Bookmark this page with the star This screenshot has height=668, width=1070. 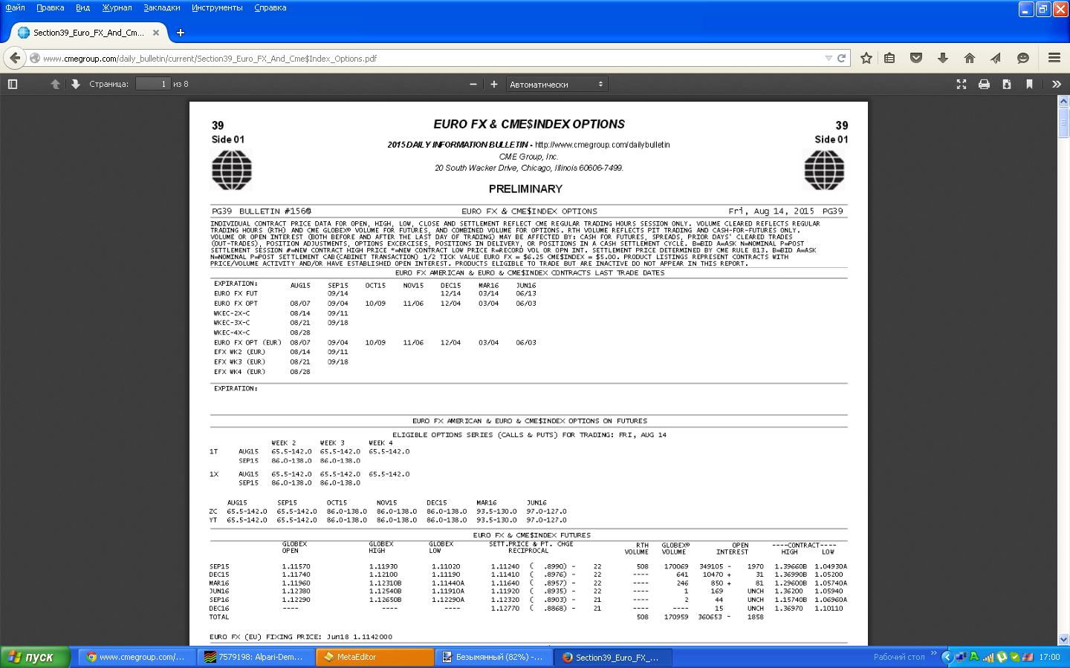(866, 58)
